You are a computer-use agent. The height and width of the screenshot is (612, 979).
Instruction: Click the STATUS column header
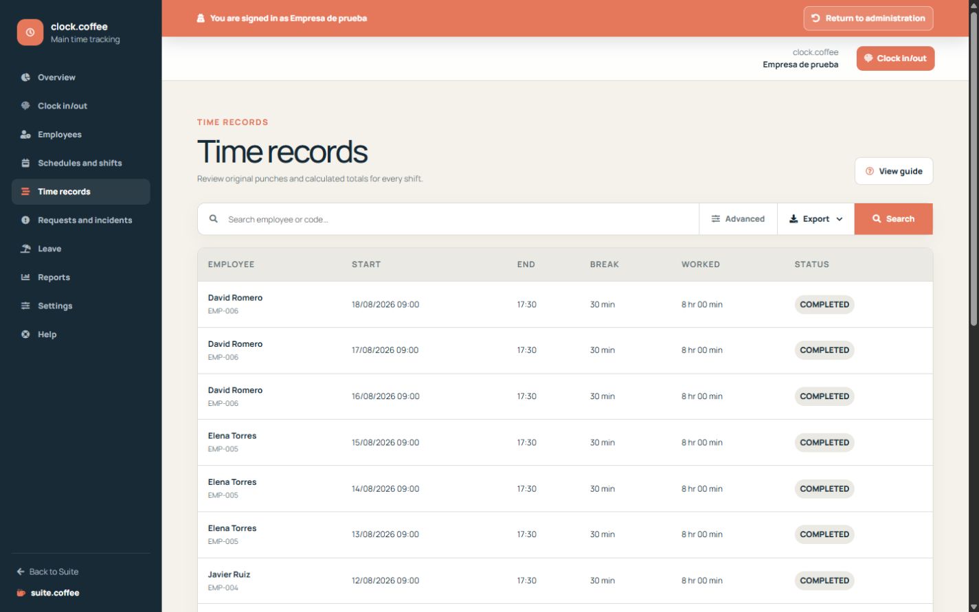pos(812,264)
